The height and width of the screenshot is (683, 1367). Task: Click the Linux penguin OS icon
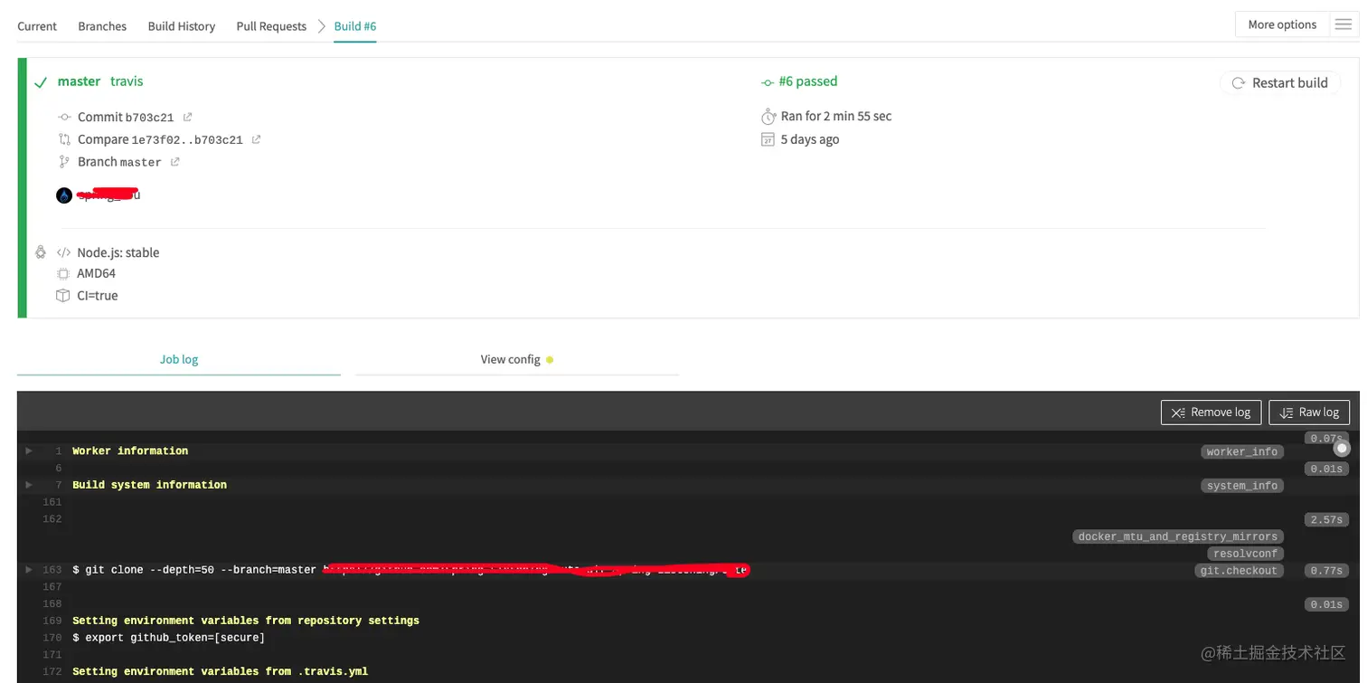pyautogui.click(x=41, y=252)
